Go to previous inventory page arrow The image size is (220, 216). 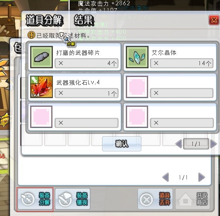[x=165, y=177]
